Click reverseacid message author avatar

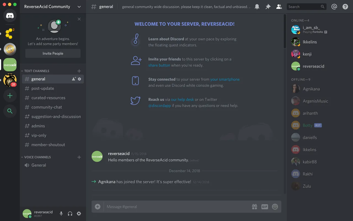click(97, 156)
